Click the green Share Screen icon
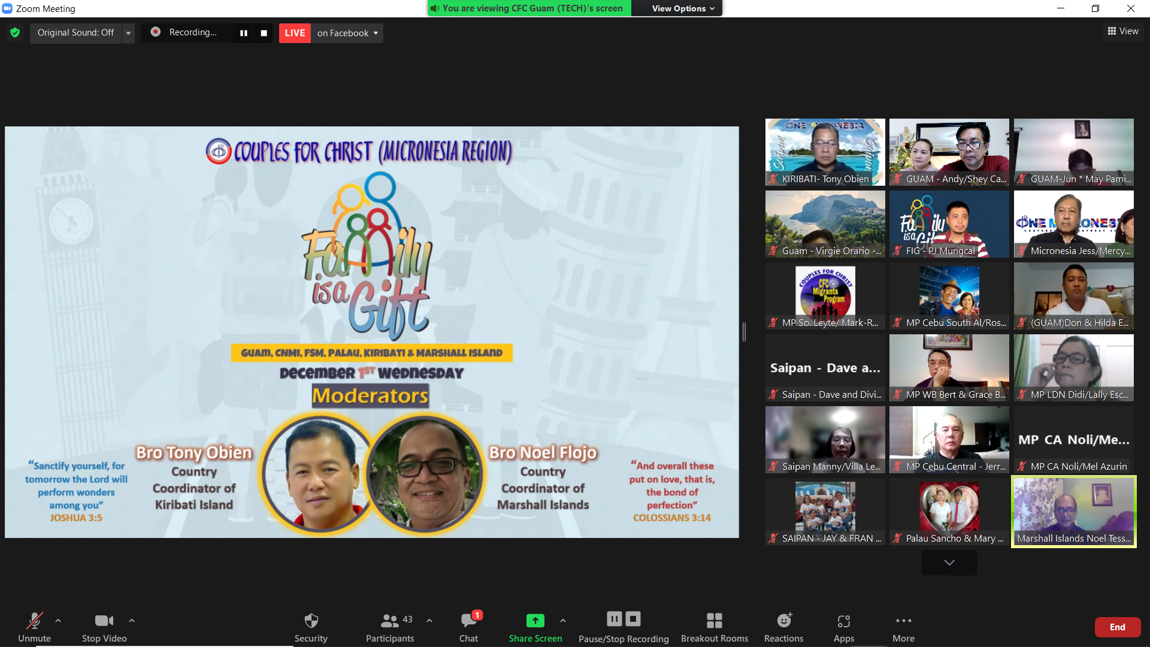The width and height of the screenshot is (1150, 647). pyautogui.click(x=535, y=621)
